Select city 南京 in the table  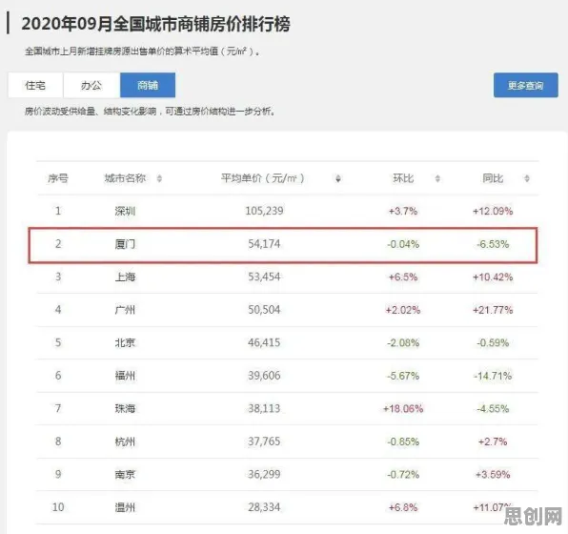[125, 474]
